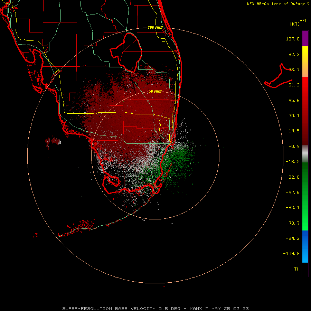Click the [KT] units label
Screen dimensions: 311x311
click(295, 24)
